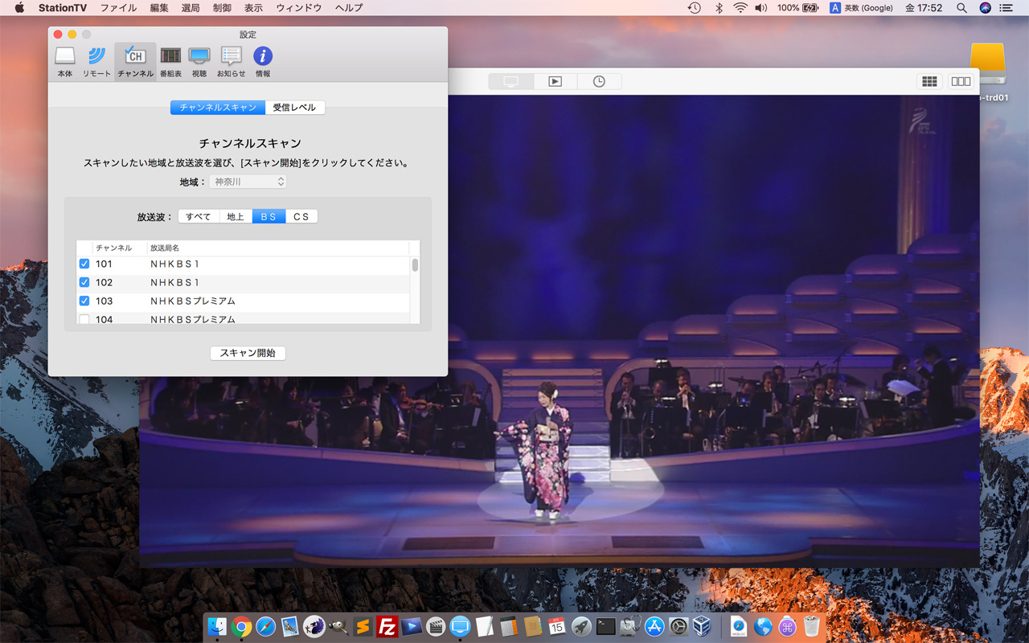1029x643 pixels.
Task: Open Calendar from the Dock
Action: tap(557, 627)
